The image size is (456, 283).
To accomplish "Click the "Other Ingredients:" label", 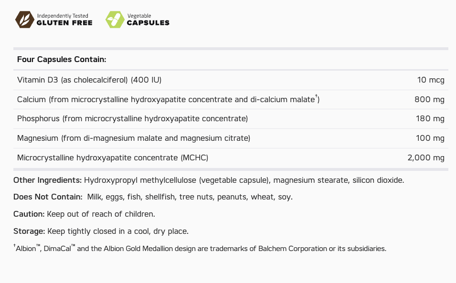I will 47,180.
